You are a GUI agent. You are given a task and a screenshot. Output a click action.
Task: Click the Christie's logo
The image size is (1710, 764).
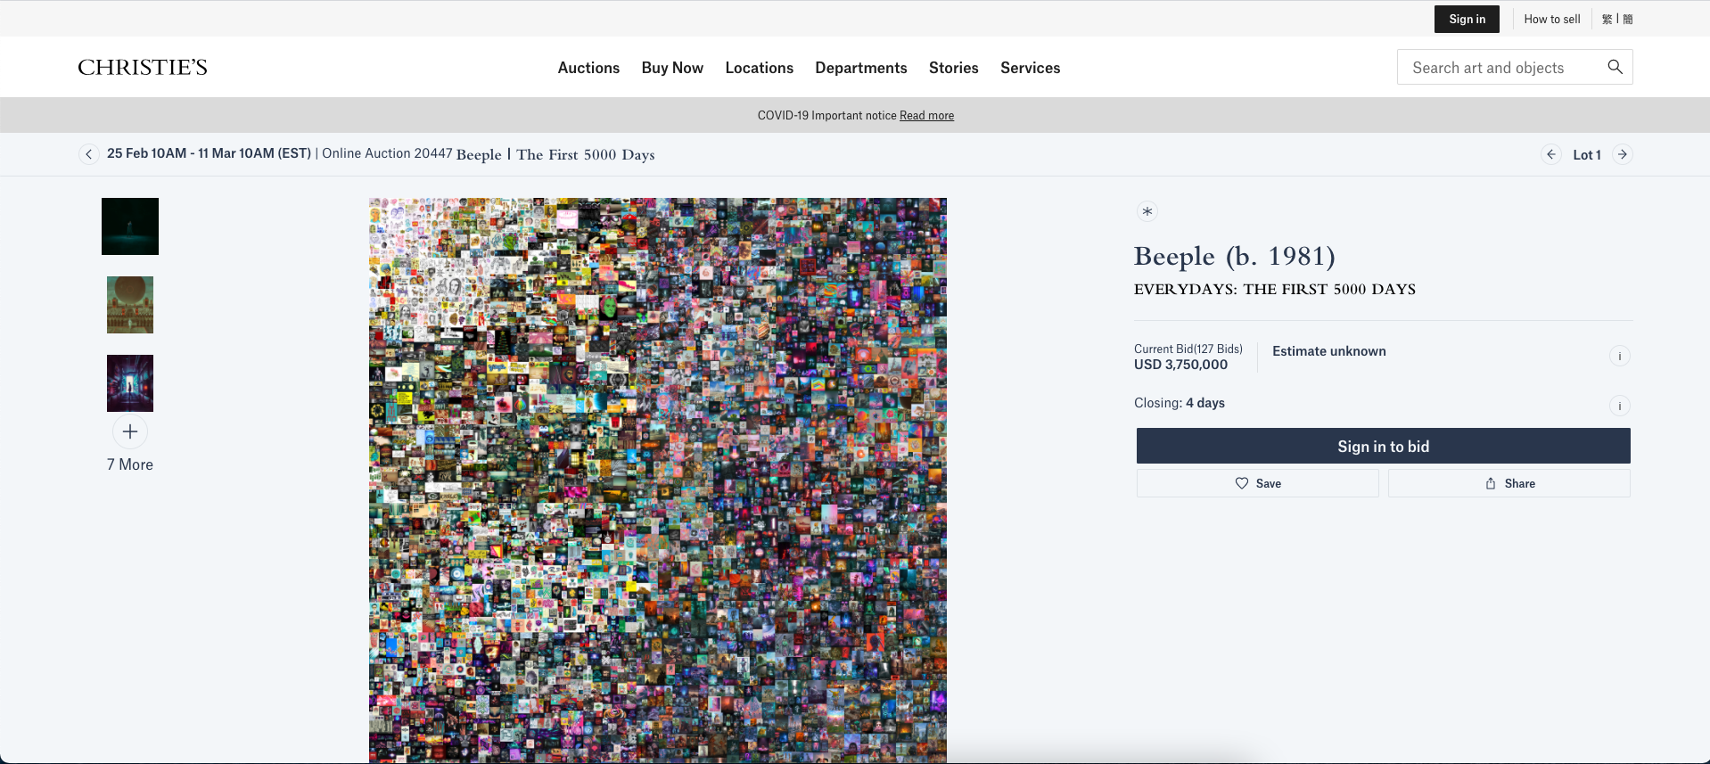(143, 67)
